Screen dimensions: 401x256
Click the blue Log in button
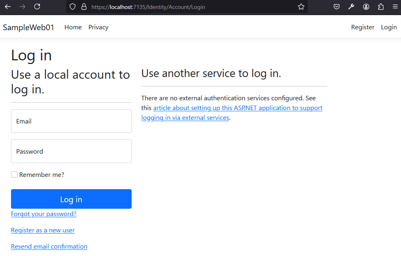coord(71,199)
